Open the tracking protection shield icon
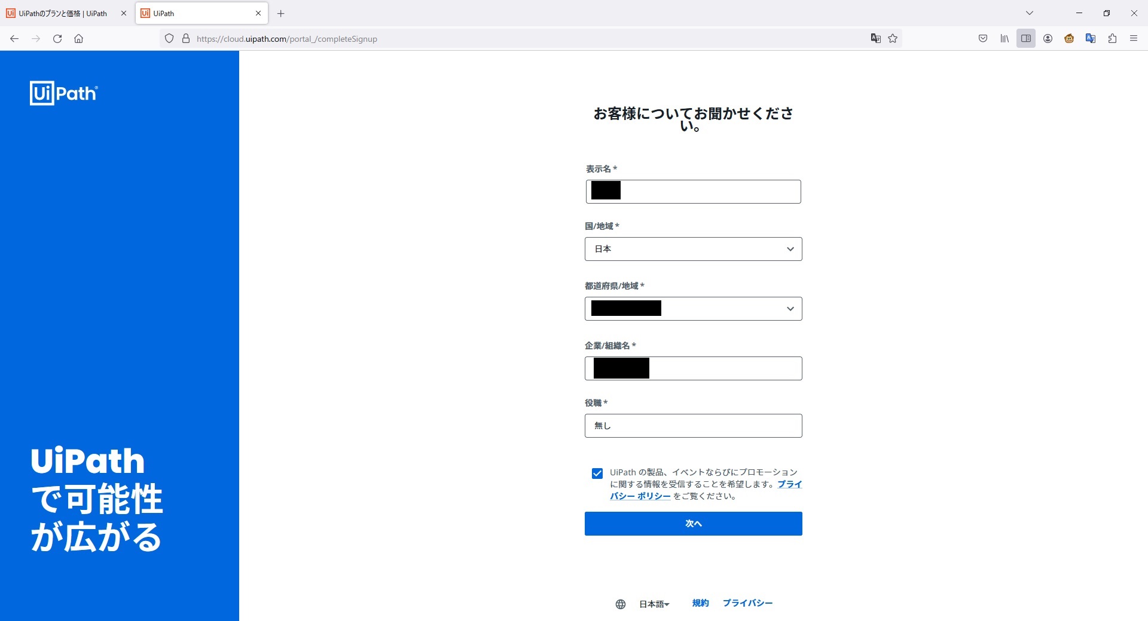Image resolution: width=1148 pixels, height=621 pixels. point(169,38)
